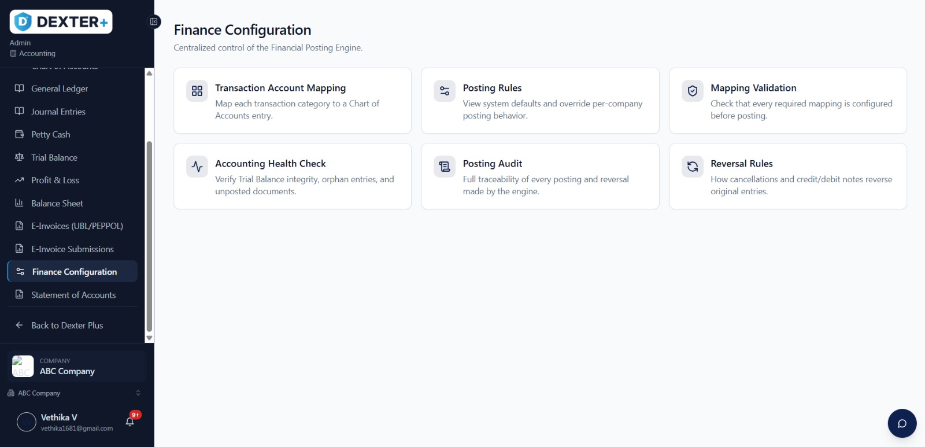Open the Accounting Health Check card title

click(x=271, y=164)
